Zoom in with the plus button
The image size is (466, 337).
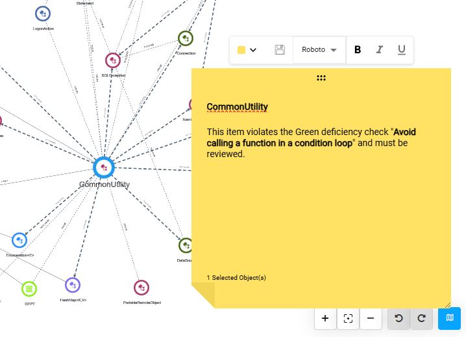325,318
